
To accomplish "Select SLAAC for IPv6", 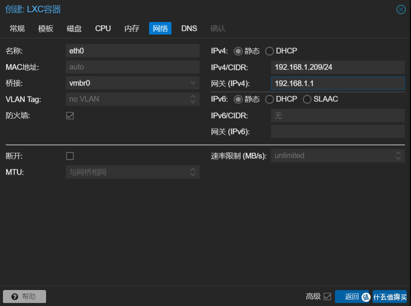I will 307,99.
